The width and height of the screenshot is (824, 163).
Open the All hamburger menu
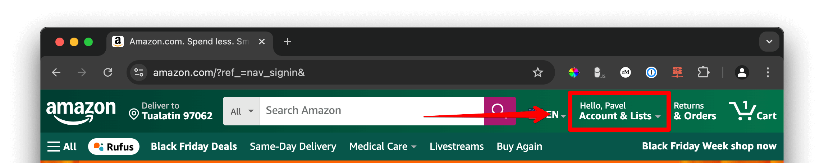click(x=62, y=146)
